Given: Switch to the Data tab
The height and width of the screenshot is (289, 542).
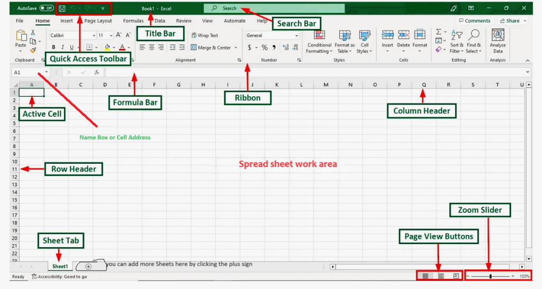Looking at the screenshot, I should tap(160, 21).
